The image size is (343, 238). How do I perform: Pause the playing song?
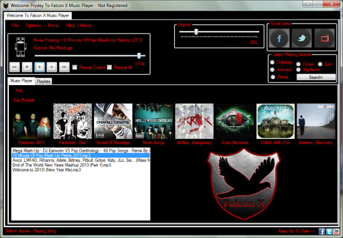[x=52, y=67]
